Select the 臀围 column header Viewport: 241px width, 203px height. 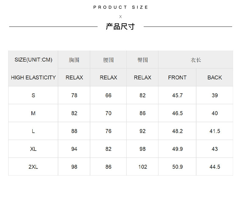(143, 60)
